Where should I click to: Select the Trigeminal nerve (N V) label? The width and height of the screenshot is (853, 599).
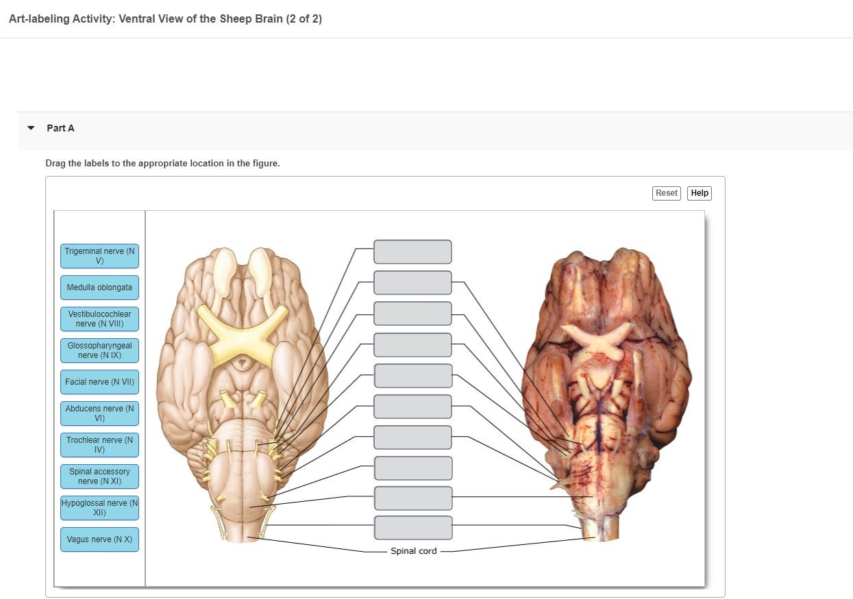99,255
